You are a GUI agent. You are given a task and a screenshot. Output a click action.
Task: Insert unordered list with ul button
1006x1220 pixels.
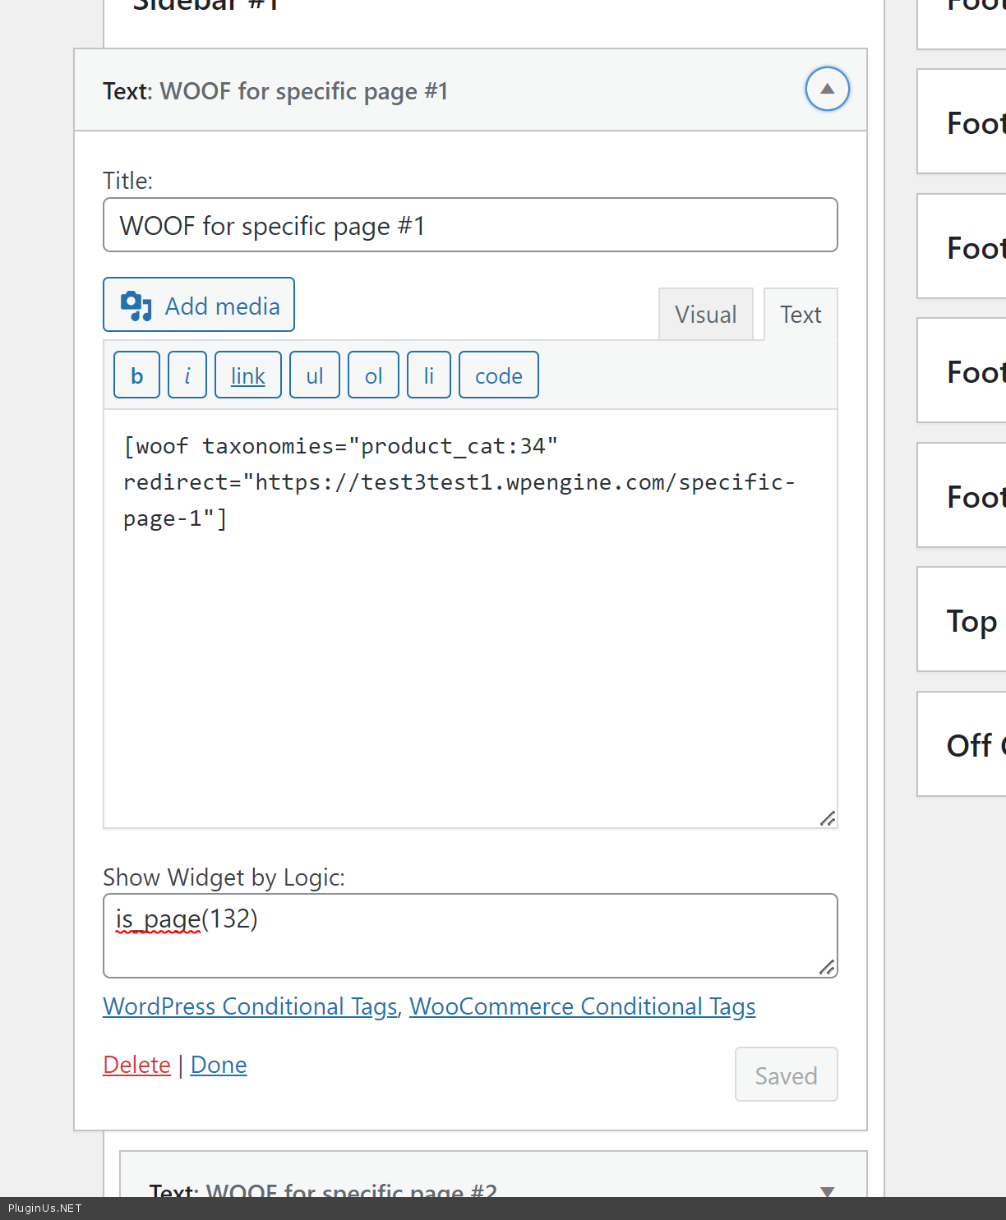(314, 375)
